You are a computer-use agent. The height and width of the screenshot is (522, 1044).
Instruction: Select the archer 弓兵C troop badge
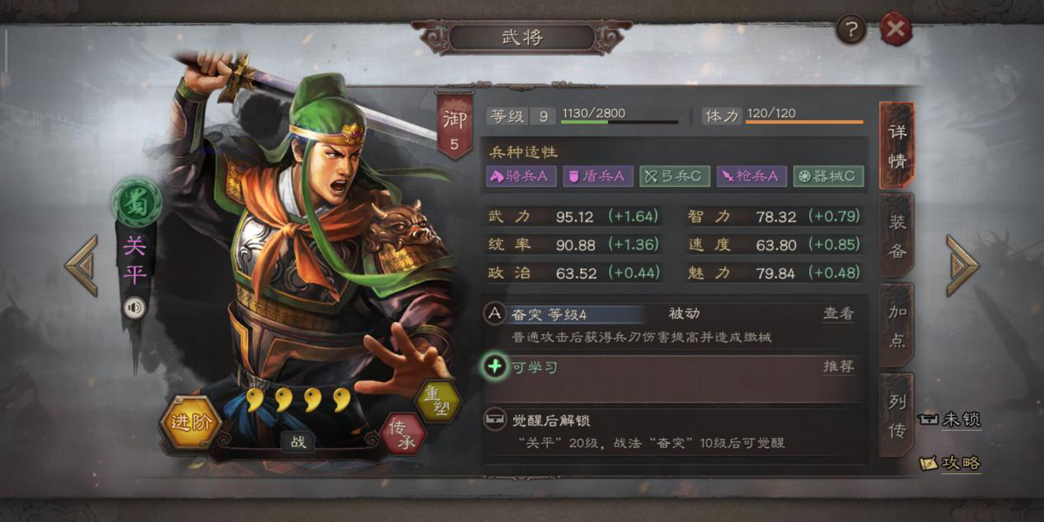point(673,176)
